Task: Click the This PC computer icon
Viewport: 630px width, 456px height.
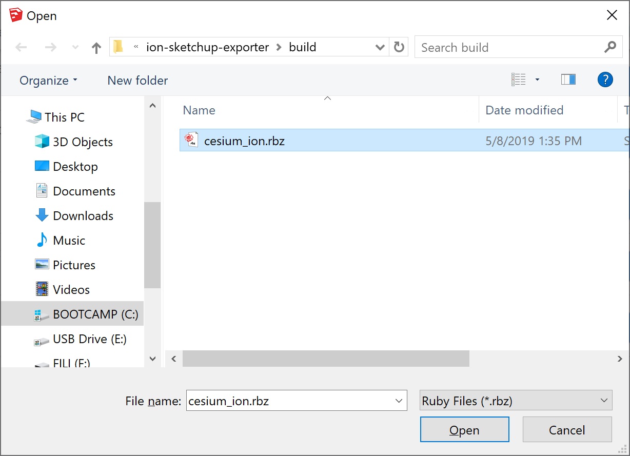Action: click(x=34, y=116)
